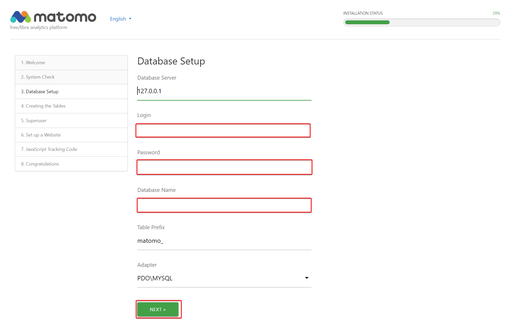Click the Database Name field

pos(224,205)
